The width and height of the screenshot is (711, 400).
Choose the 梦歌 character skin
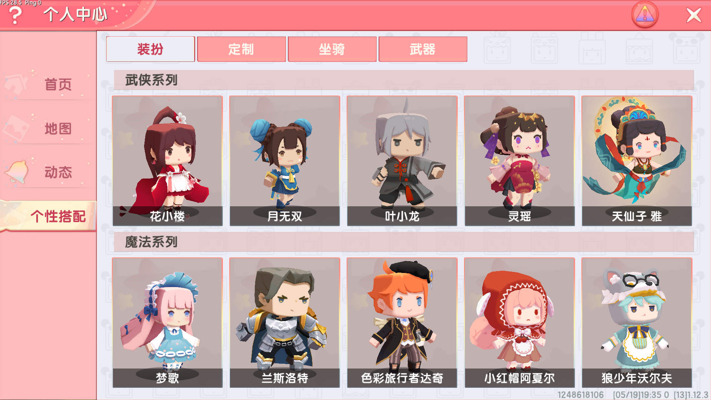coord(167,323)
